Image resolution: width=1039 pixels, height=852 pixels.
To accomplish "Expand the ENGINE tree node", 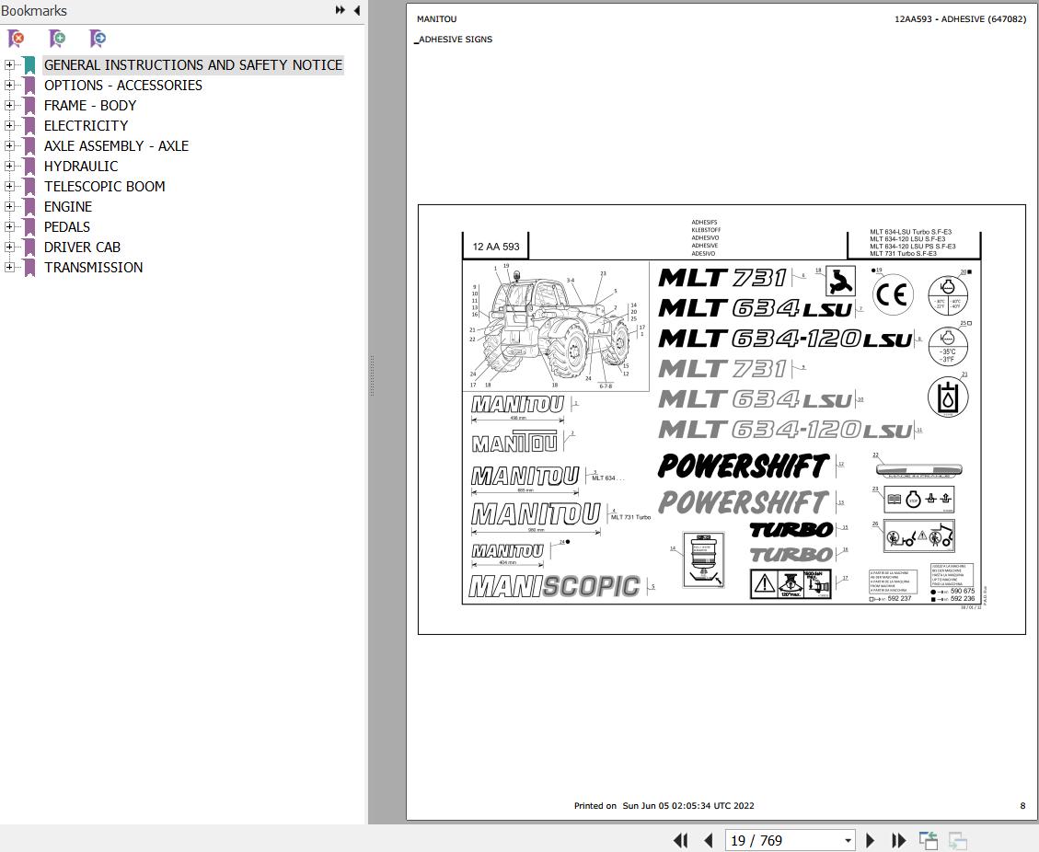I will click(9, 207).
